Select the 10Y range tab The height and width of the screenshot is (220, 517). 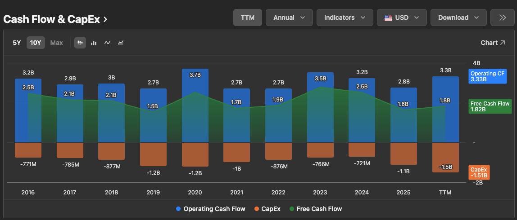click(x=36, y=43)
